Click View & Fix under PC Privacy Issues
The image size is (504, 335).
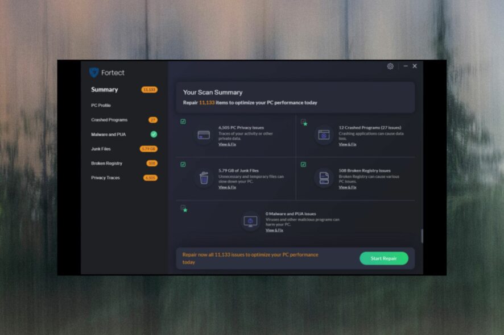[227, 144]
